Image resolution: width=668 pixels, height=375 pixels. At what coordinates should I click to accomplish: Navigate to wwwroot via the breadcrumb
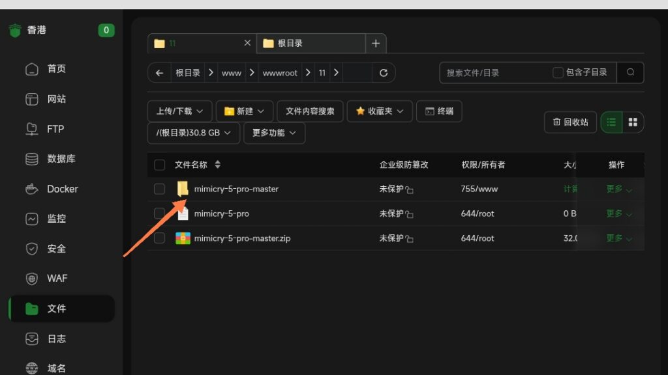tap(281, 72)
